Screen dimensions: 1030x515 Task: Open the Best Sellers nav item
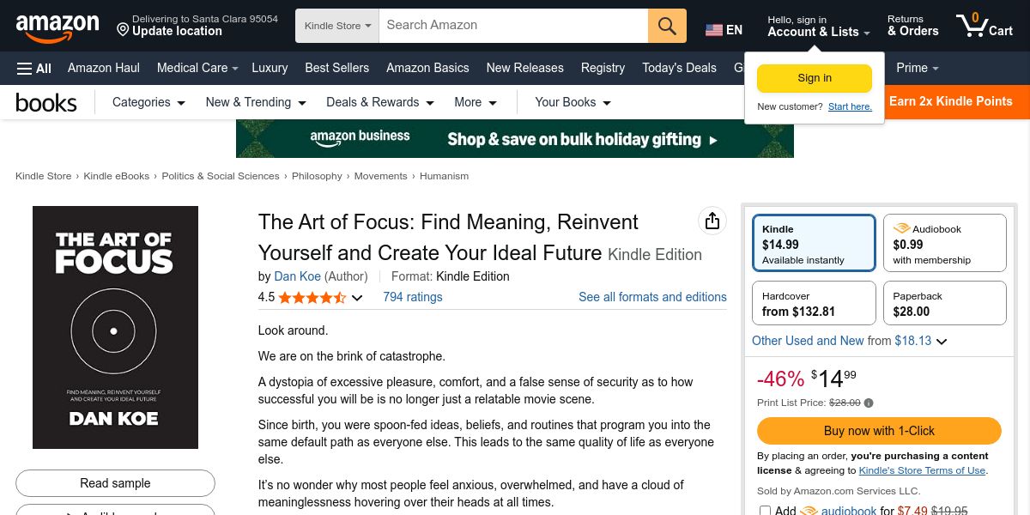pyautogui.click(x=336, y=68)
